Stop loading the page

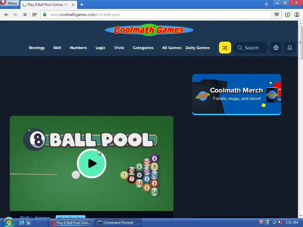pos(25,15)
